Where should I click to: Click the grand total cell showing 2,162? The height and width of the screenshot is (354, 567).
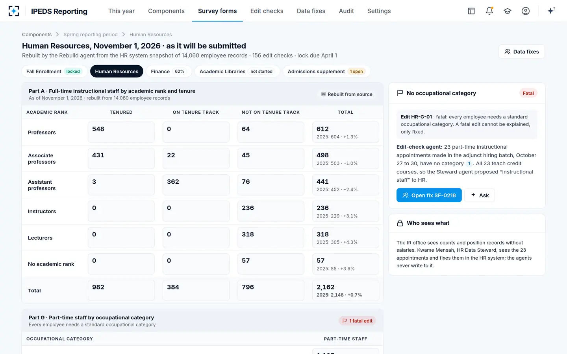pos(346,290)
